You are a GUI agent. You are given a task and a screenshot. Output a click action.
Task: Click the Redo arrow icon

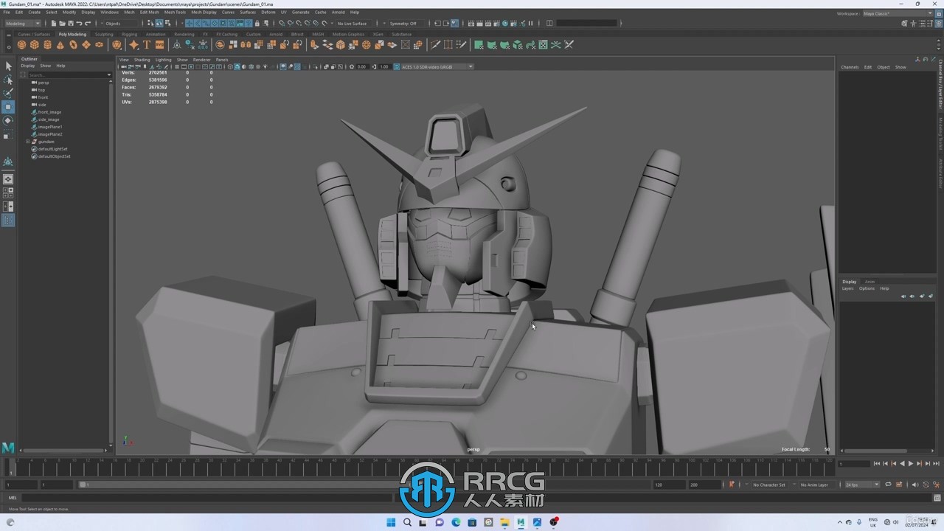click(87, 24)
